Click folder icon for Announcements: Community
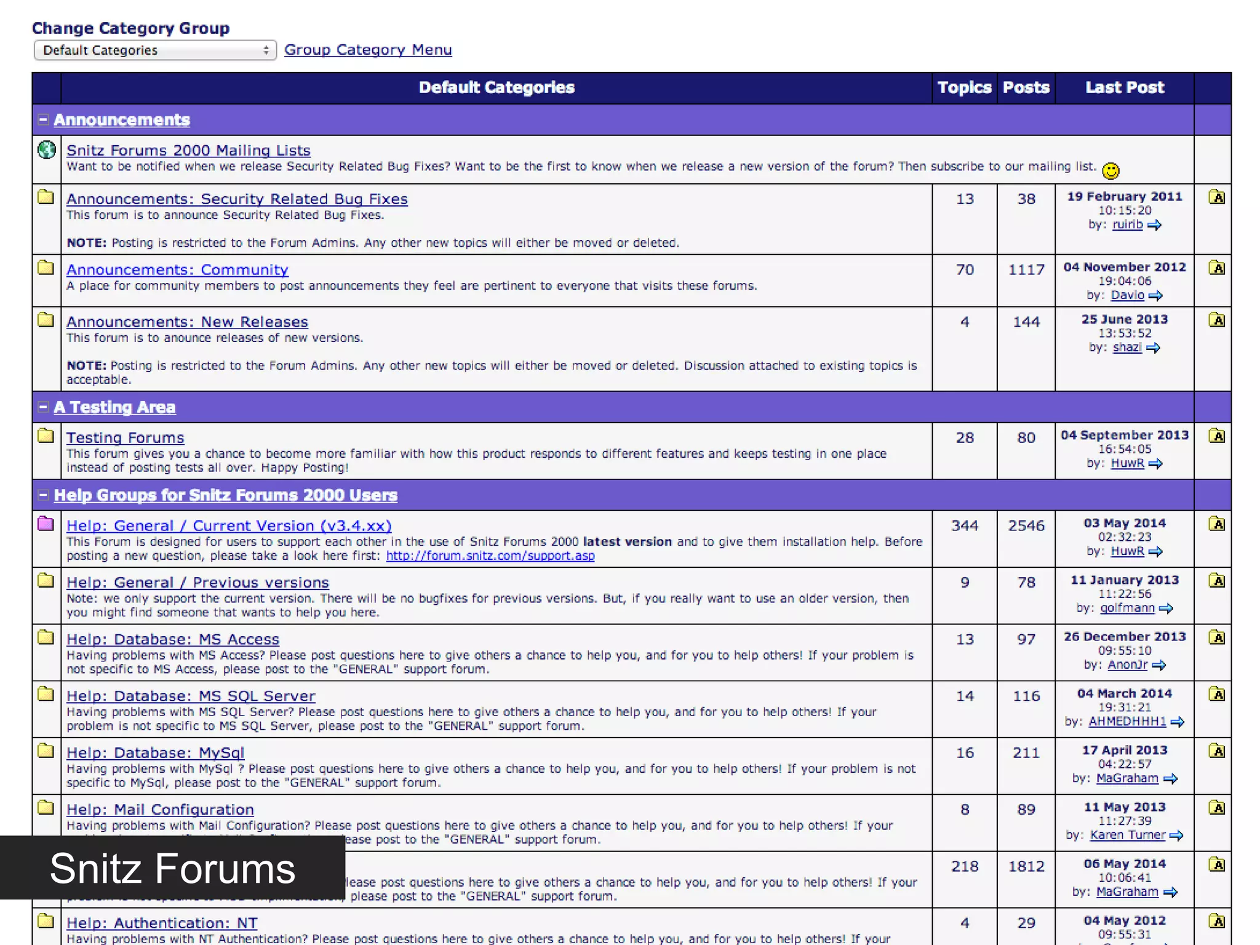1260x945 pixels. [46, 268]
